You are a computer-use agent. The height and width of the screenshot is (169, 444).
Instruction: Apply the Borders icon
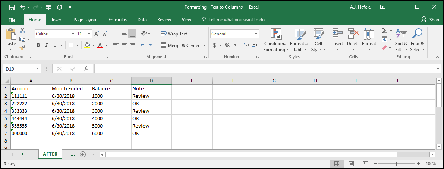coord(71,45)
